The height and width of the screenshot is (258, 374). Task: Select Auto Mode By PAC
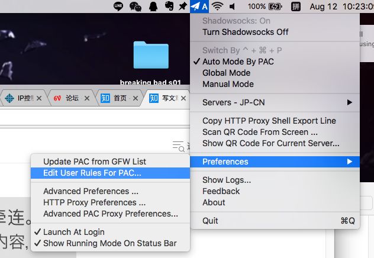tap(275, 62)
